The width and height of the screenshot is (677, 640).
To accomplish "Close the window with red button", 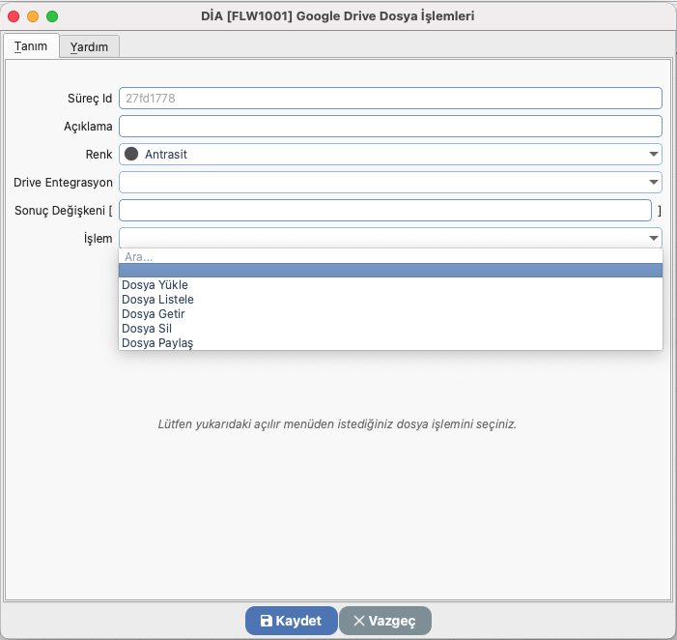I will pos(14,16).
